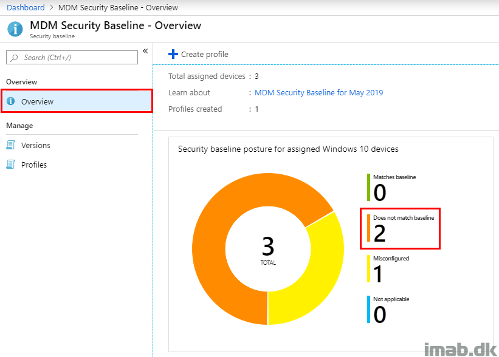Screen dimensions: 499x357
Task: Collapse the sidebar with double chevron
Action: tap(145, 51)
